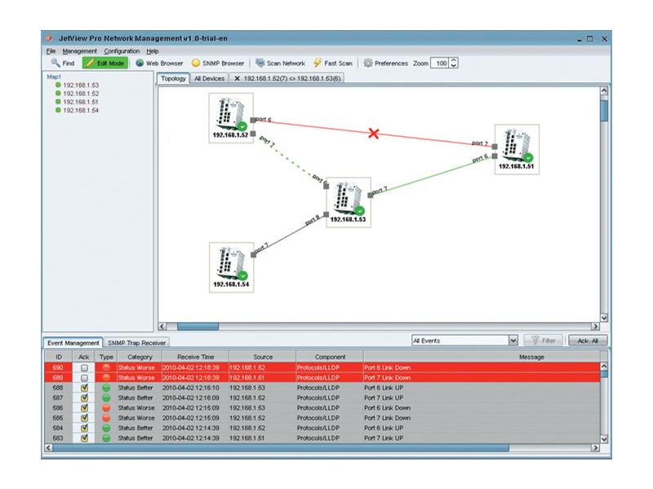
Task: Click the Filter button
Action: pos(544,341)
